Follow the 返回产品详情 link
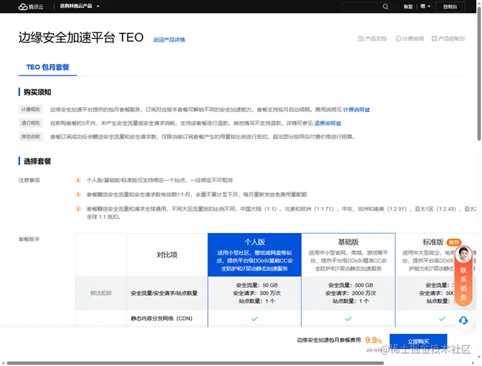The image size is (482, 366). 169,39
